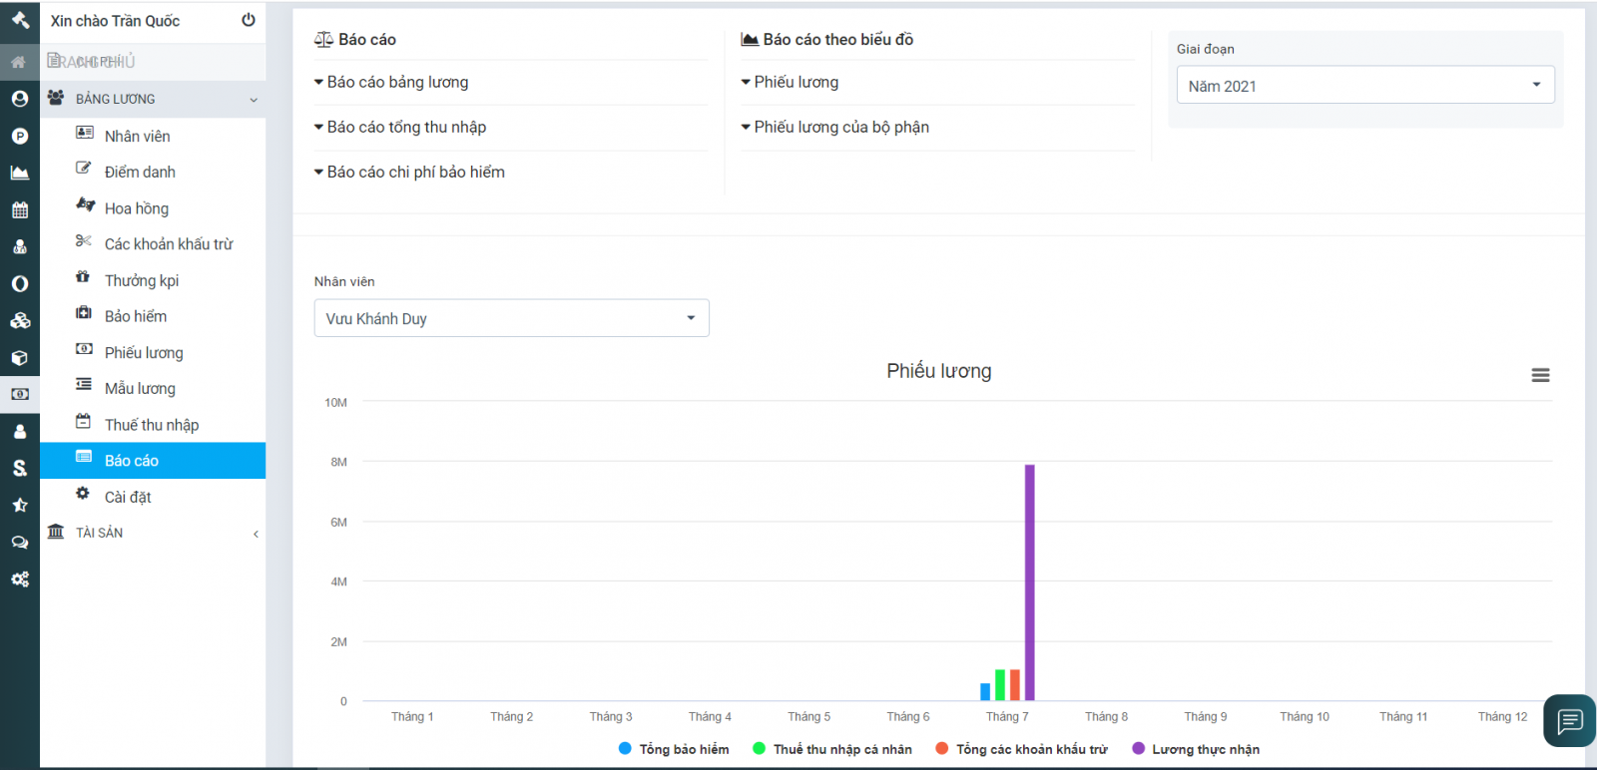Click the power logout icon
Image resolution: width=1597 pixels, height=770 pixels.
tap(249, 20)
